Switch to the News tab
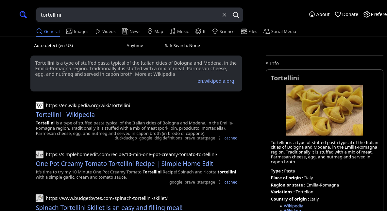The height and width of the screenshot is (211, 387). (x=131, y=32)
